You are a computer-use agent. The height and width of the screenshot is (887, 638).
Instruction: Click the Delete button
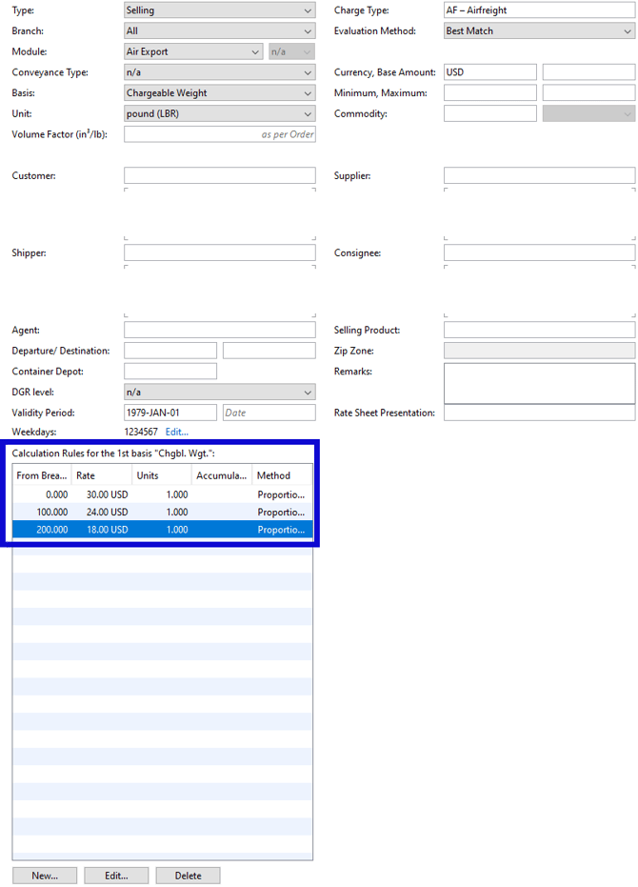pyautogui.click(x=188, y=876)
